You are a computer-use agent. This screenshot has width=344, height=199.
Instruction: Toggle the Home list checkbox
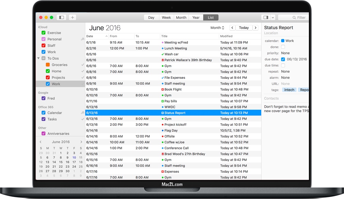click(x=48, y=71)
